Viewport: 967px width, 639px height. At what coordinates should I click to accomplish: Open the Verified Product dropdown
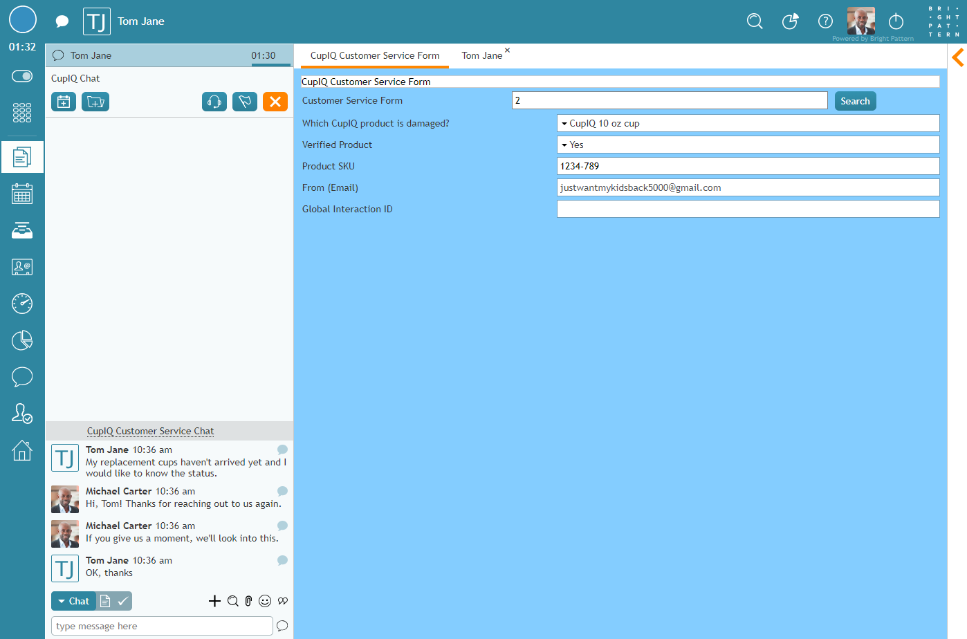click(748, 145)
